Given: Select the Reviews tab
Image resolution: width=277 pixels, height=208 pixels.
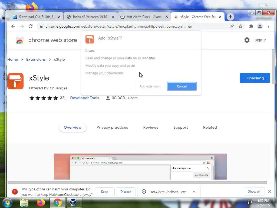Looking at the screenshot, I should (x=150, y=127).
